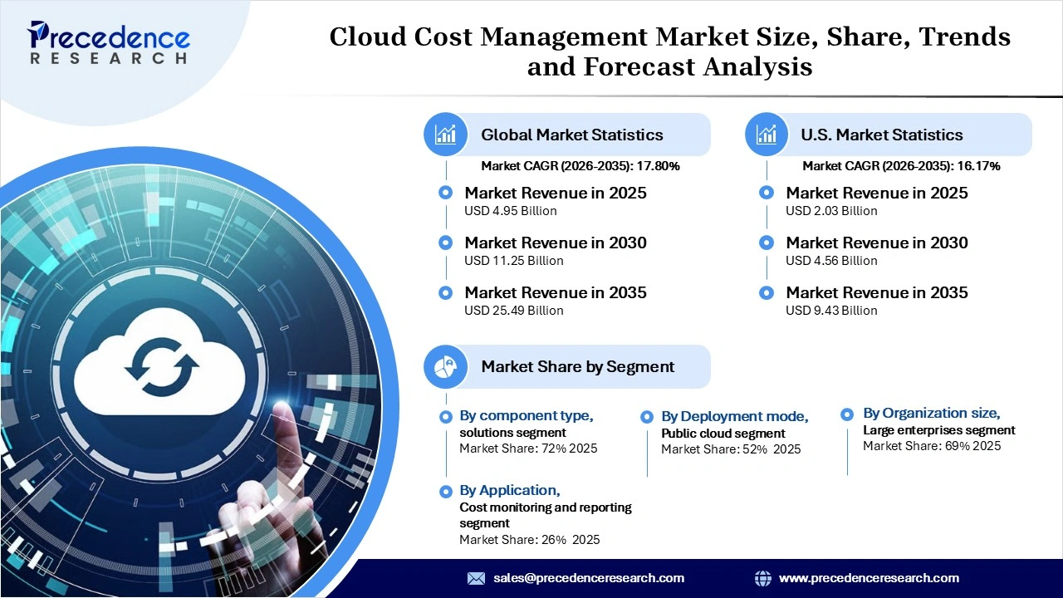1063x598 pixels.
Task: Click U.S. Market CAGR 16.17% text
Action: point(901,166)
